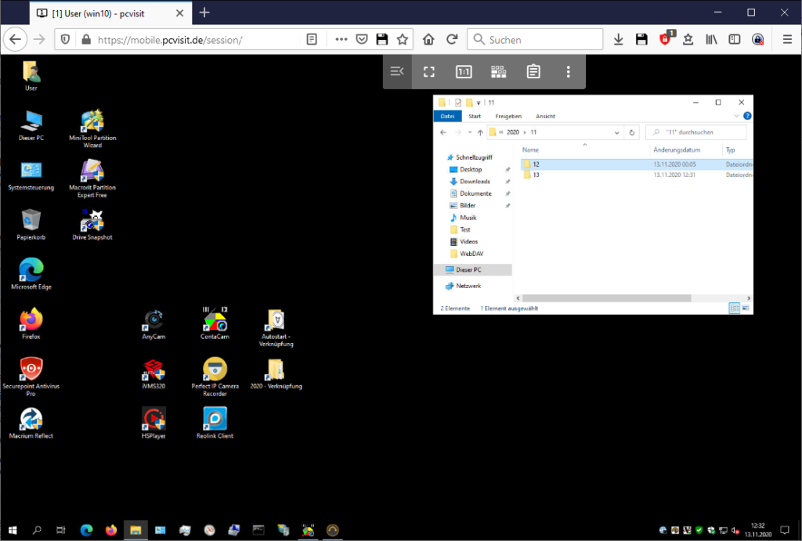Viewport: 802px width, 541px height.
Task: Select Downloads in Schnellzugriff
Action: (x=475, y=182)
